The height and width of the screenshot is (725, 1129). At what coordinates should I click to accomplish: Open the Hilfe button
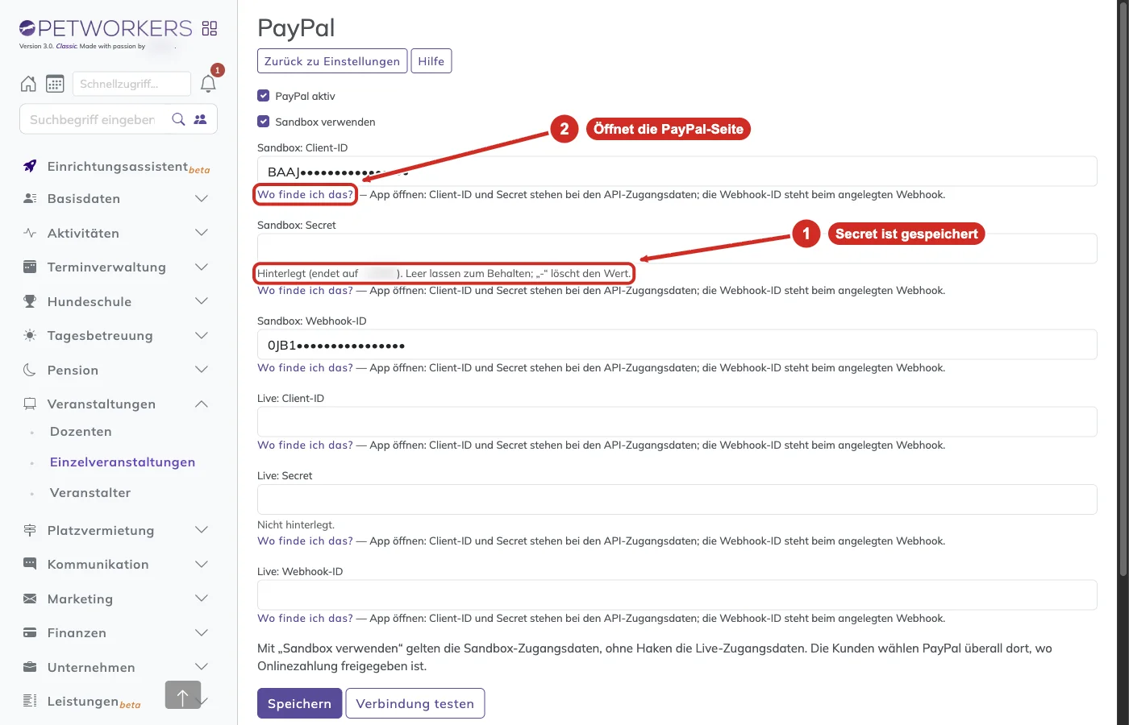click(x=431, y=61)
